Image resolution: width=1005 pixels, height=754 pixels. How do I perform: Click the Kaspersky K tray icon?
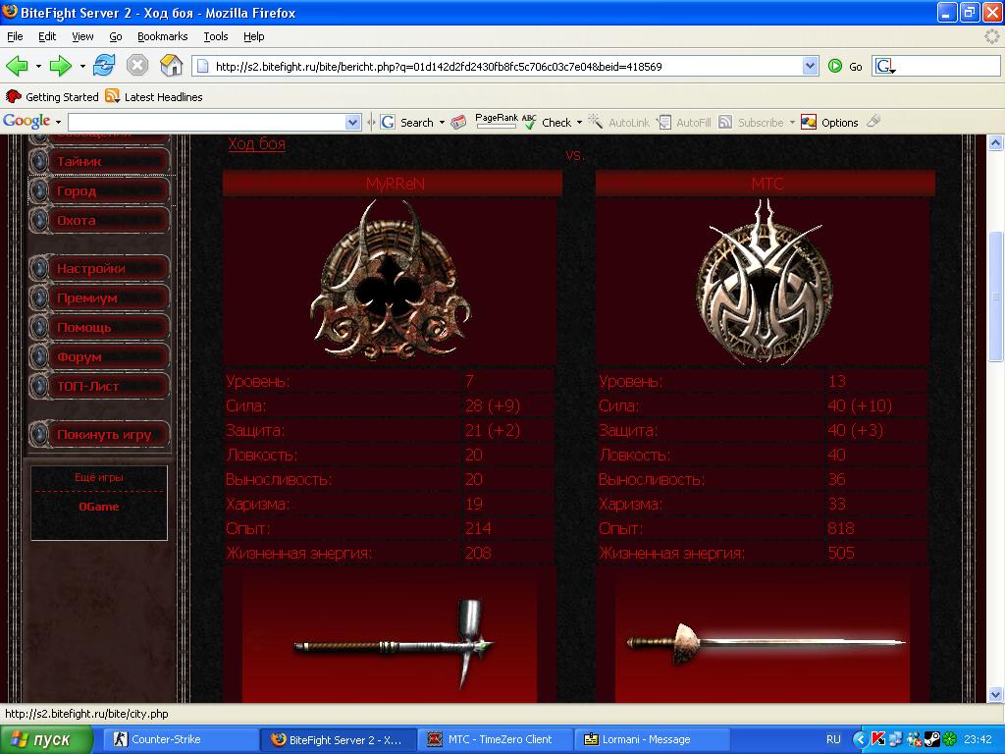point(878,739)
